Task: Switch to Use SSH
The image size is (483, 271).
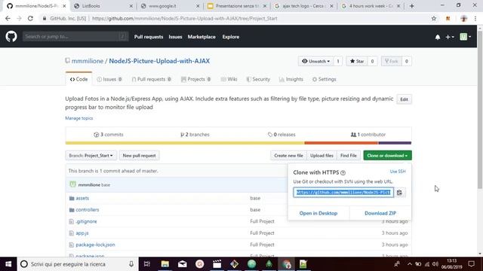Action: pos(398,172)
